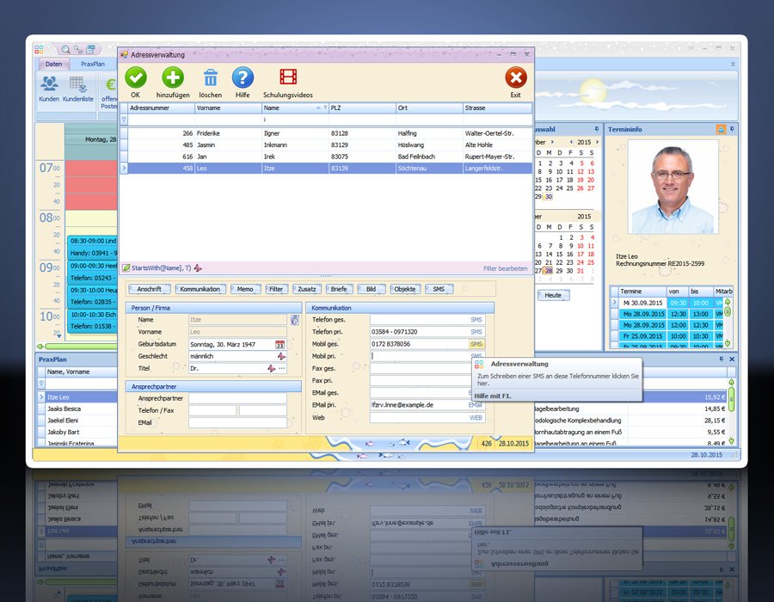Click day 31 in the October calendar
Image resolution: width=774 pixels, height=602 pixels.
580,271
